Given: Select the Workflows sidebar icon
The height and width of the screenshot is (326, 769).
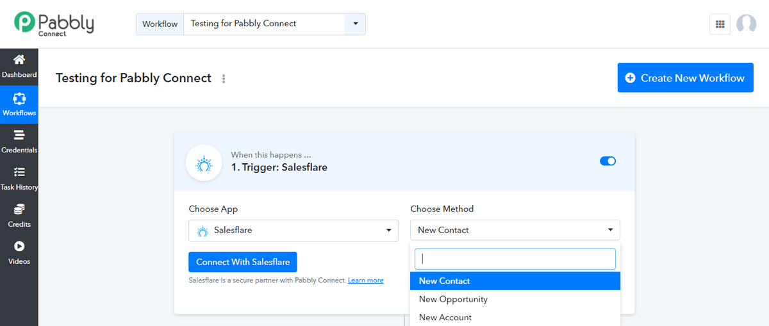Looking at the screenshot, I should click(19, 99).
